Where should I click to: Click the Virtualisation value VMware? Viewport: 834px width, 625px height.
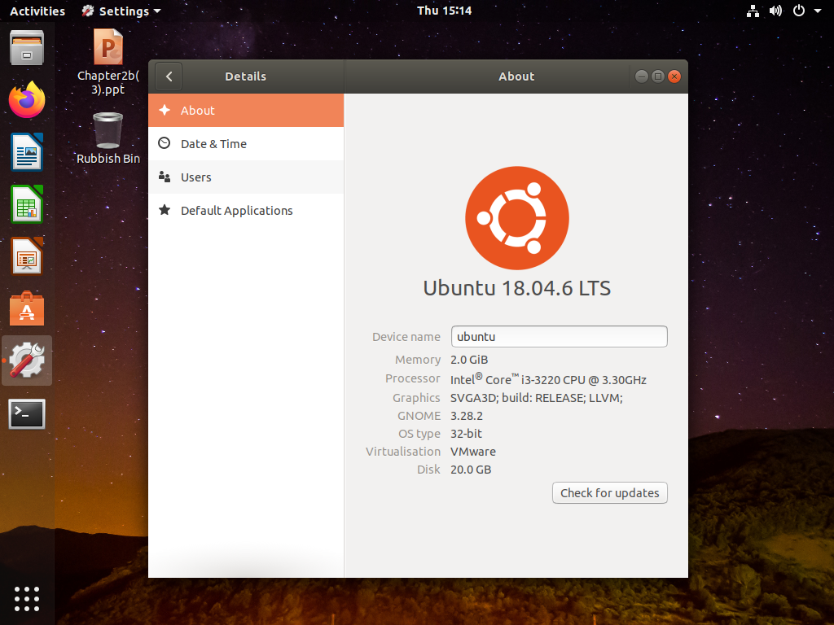coord(473,452)
